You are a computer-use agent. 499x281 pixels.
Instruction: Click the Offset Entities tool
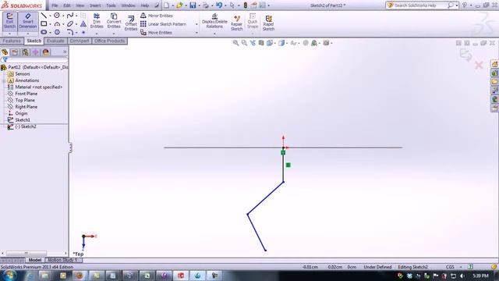coord(131,23)
